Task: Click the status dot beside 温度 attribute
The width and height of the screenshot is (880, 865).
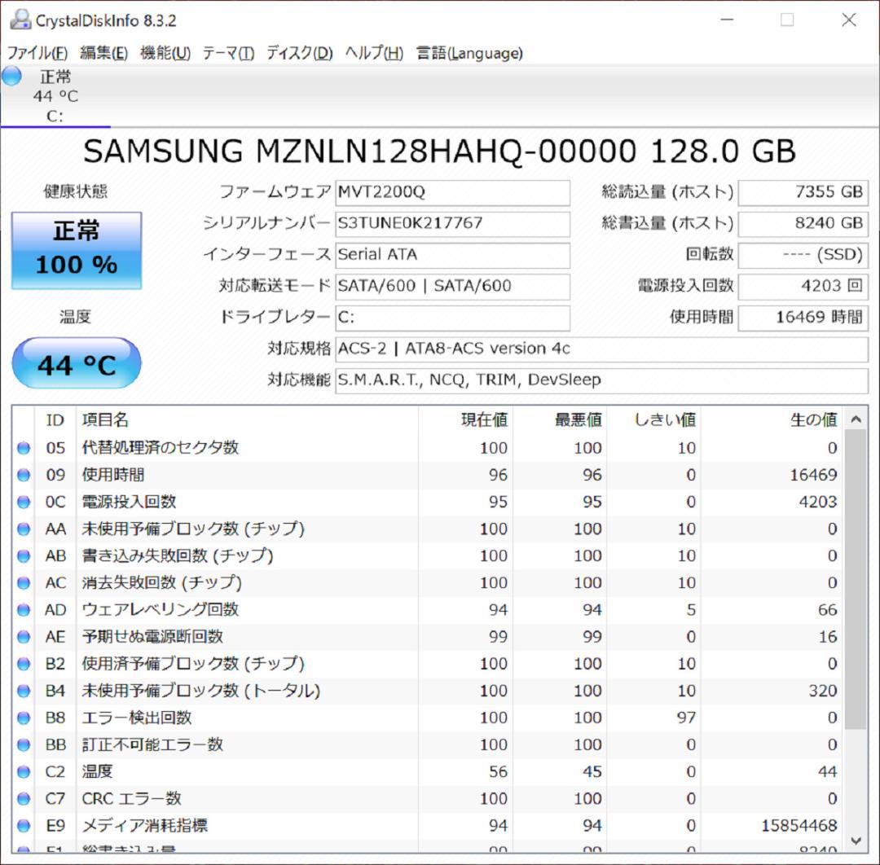Action: point(23,771)
